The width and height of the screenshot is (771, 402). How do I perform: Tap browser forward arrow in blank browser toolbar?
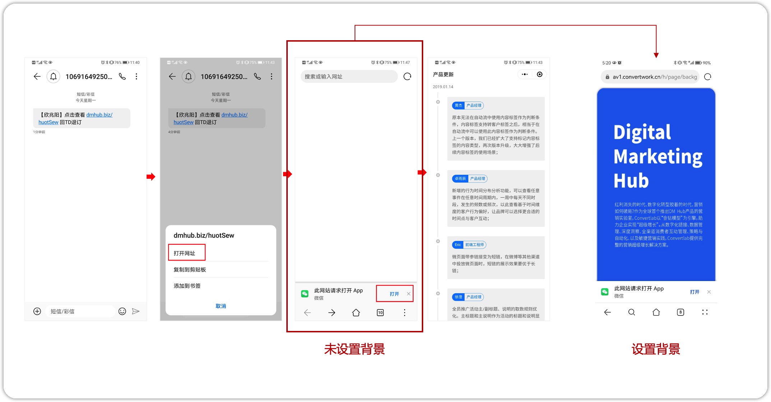pos(332,313)
